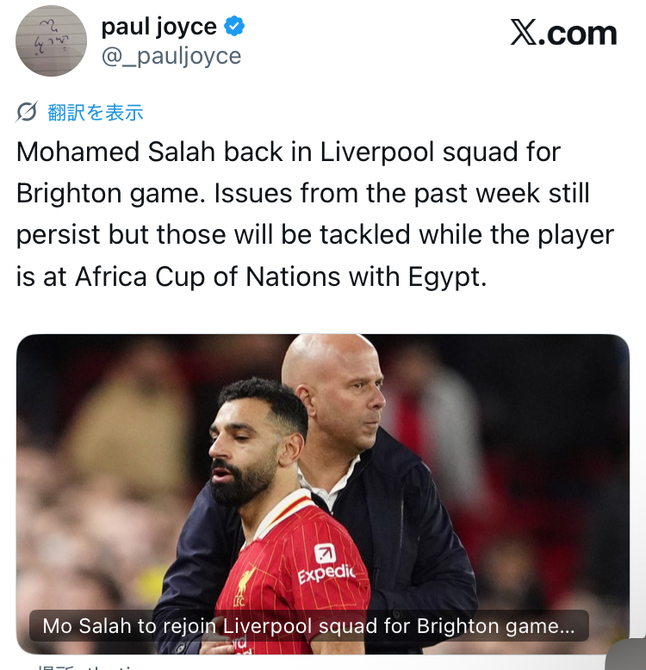Click Salah's face in the photo
The height and width of the screenshot is (670, 646).
coord(245,449)
